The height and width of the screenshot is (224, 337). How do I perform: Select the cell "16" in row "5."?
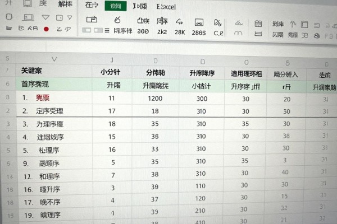[x=112, y=150]
